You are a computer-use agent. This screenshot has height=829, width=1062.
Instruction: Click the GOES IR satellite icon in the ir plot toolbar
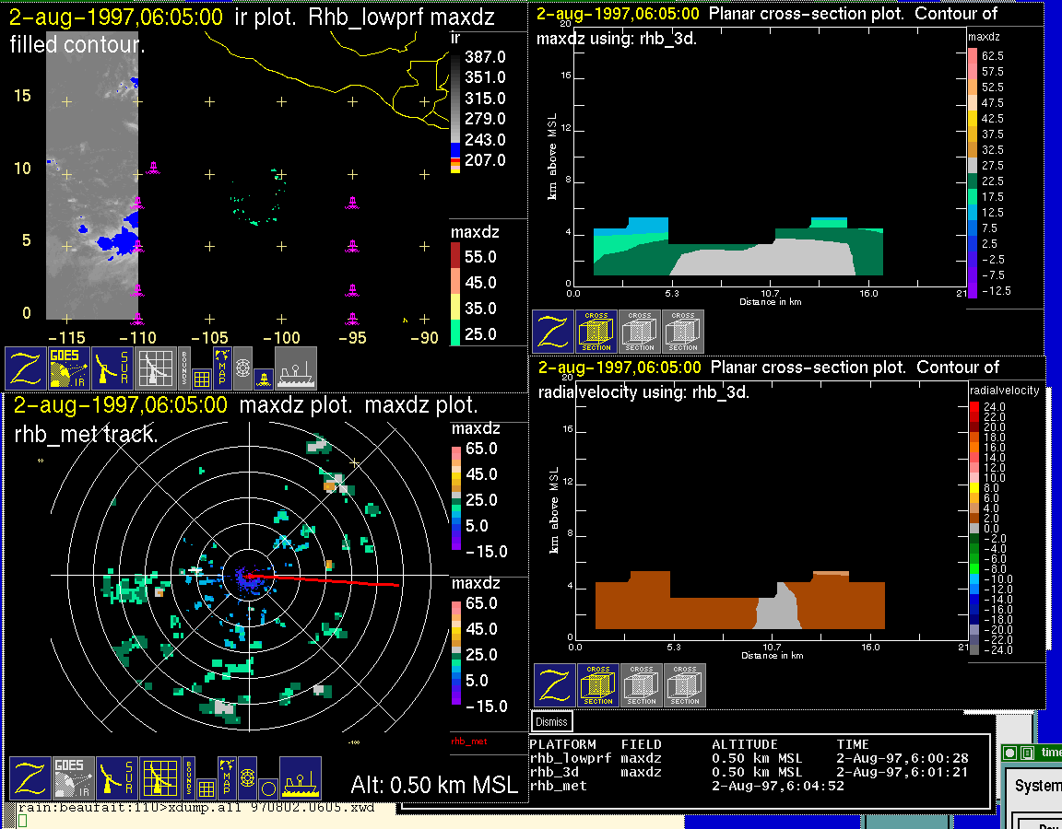[x=69, y=368]
